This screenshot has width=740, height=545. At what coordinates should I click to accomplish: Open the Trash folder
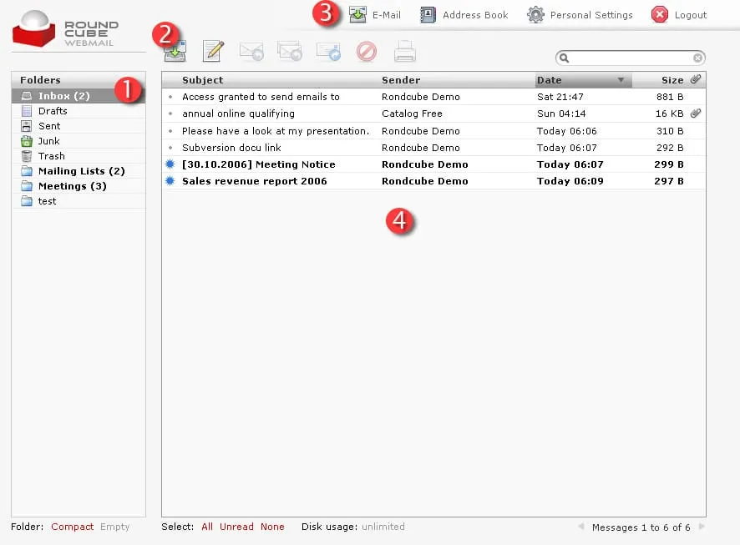[52, 156]
